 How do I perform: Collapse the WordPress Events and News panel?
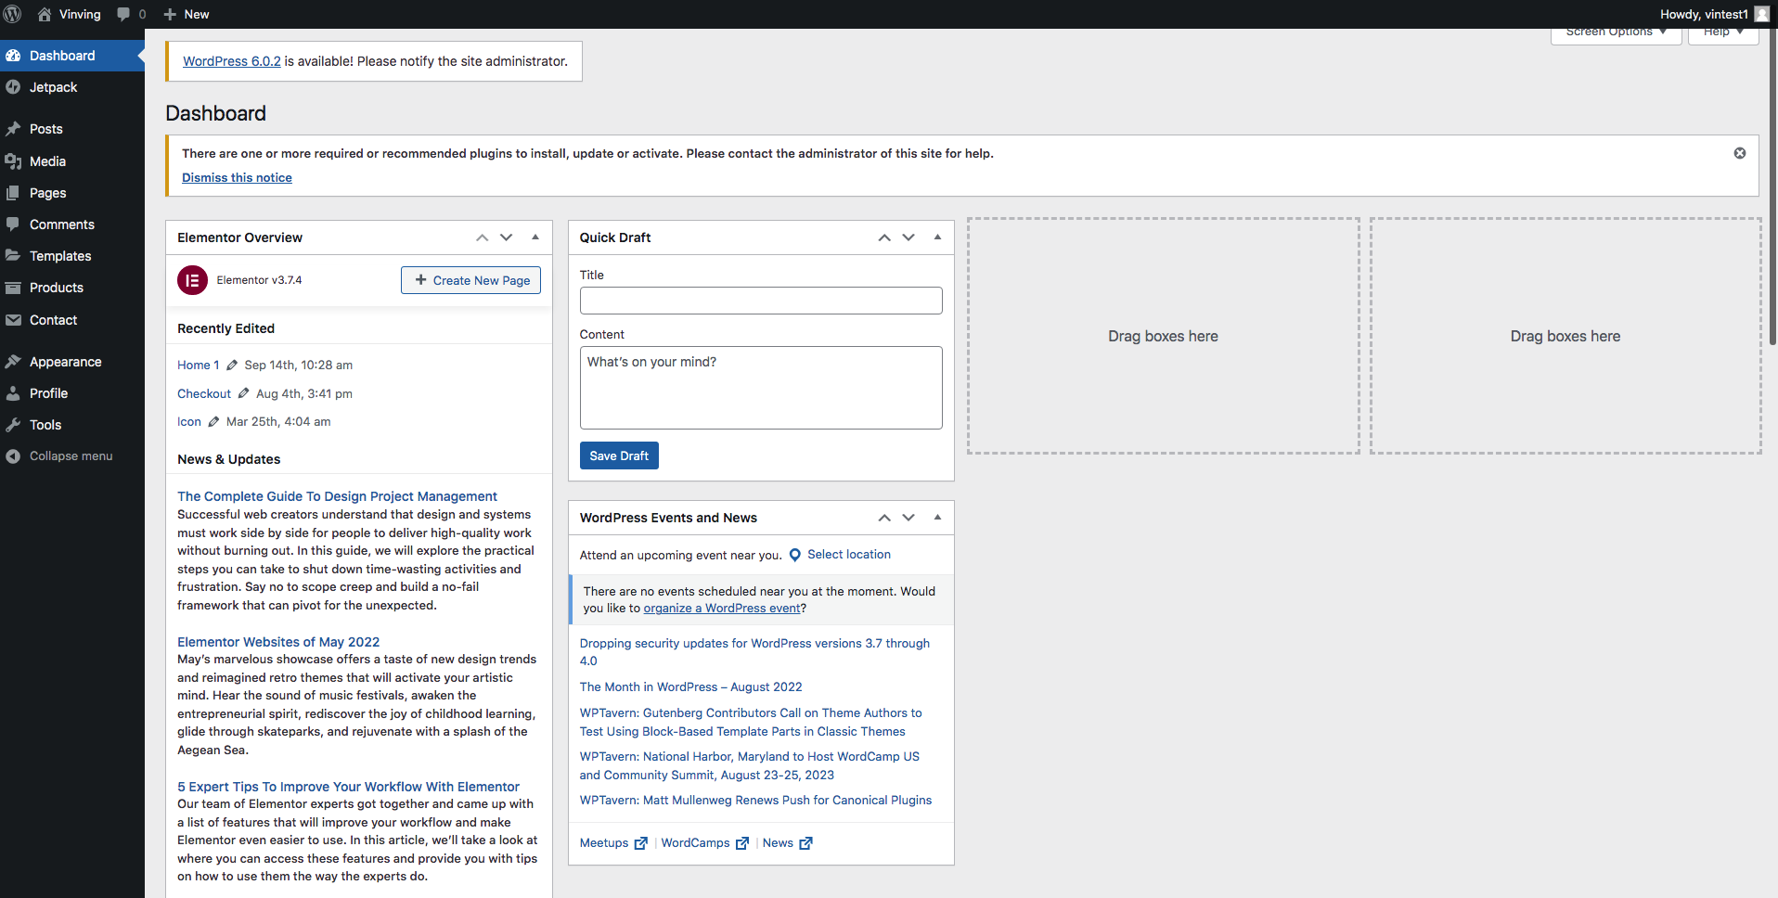tap(937, 518)
